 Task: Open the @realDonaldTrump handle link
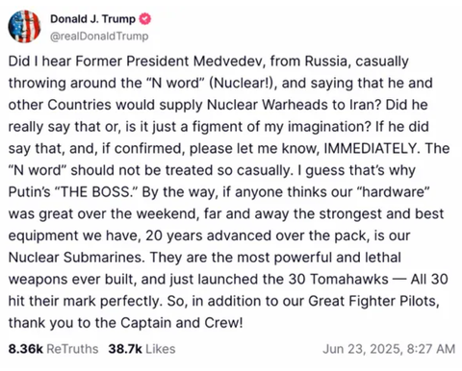(x=99, y=37)
